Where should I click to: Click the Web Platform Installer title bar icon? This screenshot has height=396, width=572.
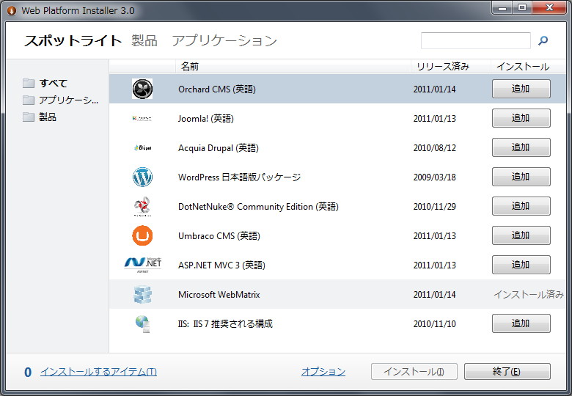[x=12, y=10]
